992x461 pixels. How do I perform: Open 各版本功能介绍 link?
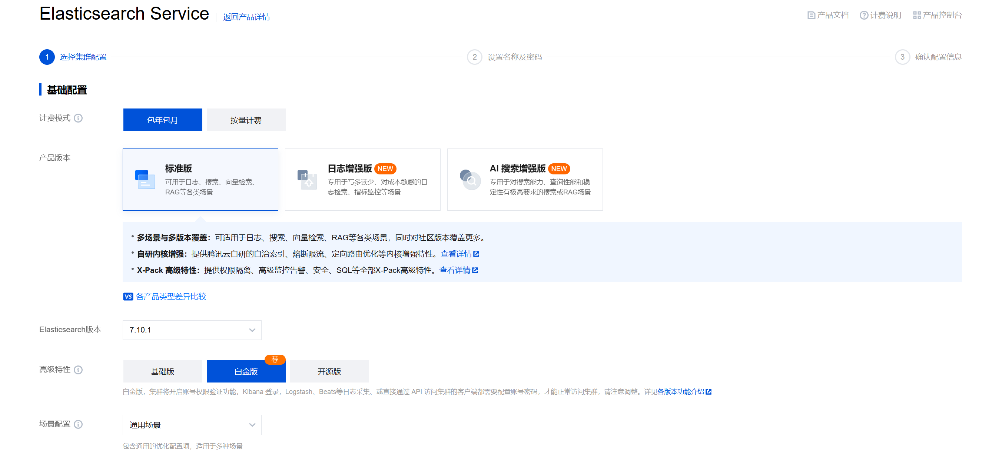681,392
